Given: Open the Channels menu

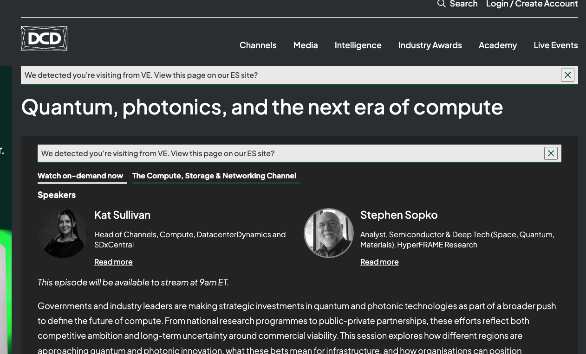Looking at the screenshot, I should 258,45.
